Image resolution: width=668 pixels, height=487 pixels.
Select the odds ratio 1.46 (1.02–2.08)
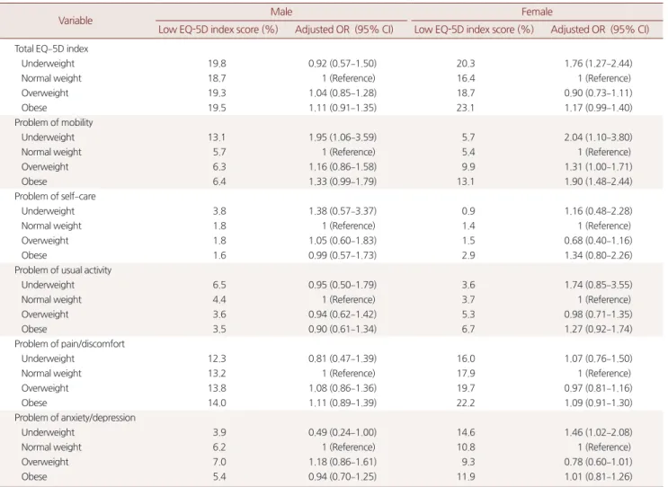tap(598, 432)
